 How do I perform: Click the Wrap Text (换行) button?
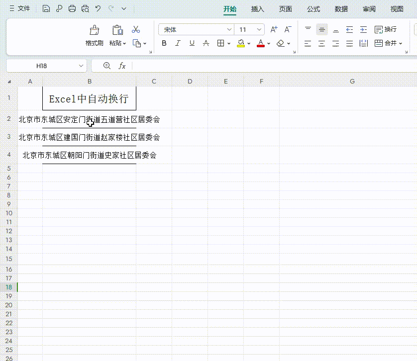[385, 29]
